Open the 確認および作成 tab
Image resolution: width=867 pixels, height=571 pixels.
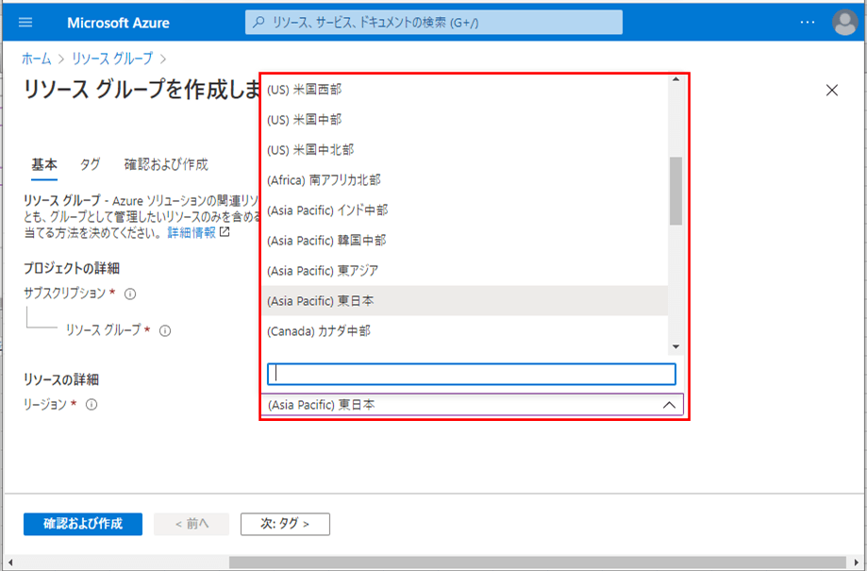click(x=166, y=164)
